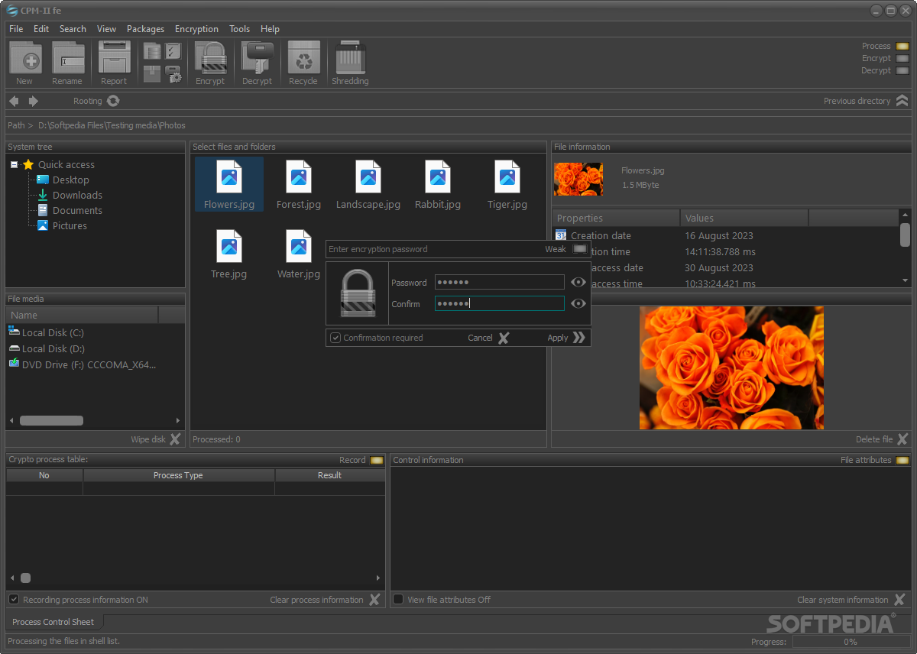917x654 pixels.
Task: Open the Packages menu
Action: click(x=145, y=29)
